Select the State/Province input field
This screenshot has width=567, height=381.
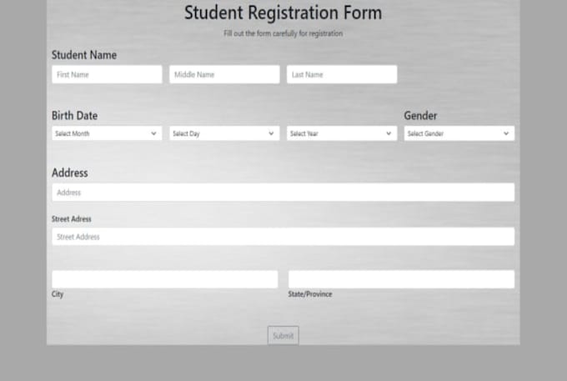(401, 279)
